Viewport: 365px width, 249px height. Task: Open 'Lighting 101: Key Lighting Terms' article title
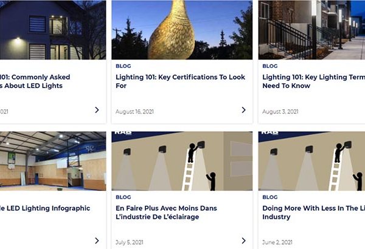coord(313,81)
